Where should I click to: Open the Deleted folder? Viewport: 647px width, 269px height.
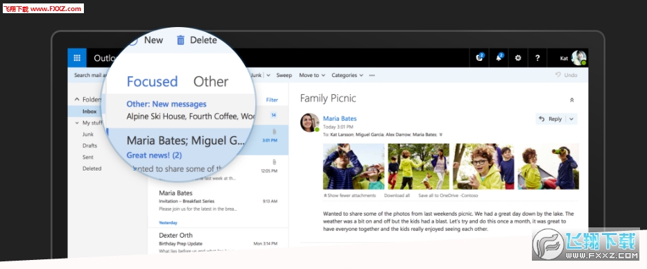[x=92, y=168]
